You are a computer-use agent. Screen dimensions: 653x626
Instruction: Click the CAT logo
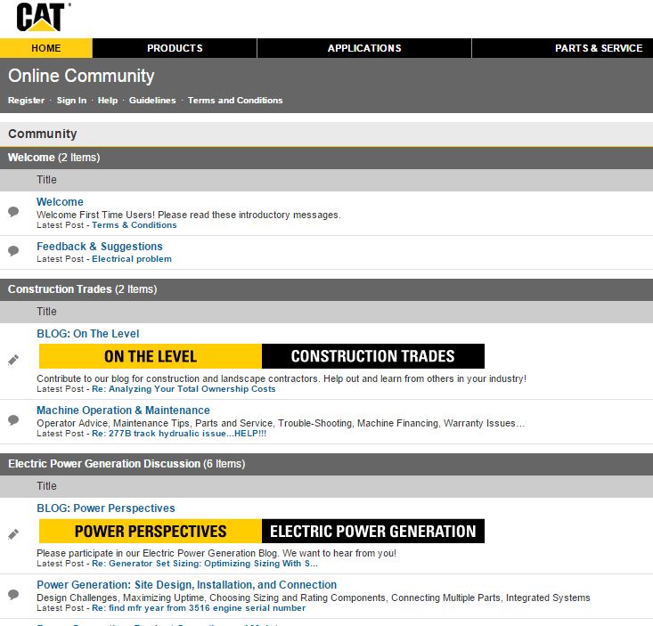click(43, 17)
